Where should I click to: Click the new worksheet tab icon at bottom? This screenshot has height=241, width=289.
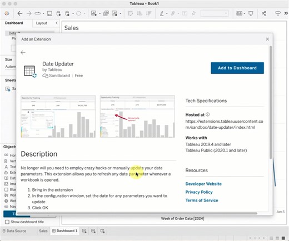[x=84, y=231]
